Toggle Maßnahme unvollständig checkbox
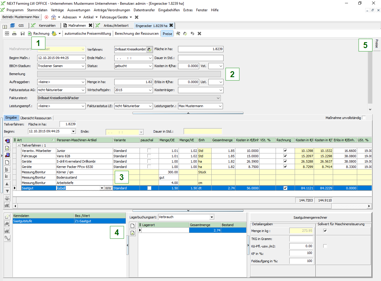This screenshot has width=381, height=281. tap(364, 118)
